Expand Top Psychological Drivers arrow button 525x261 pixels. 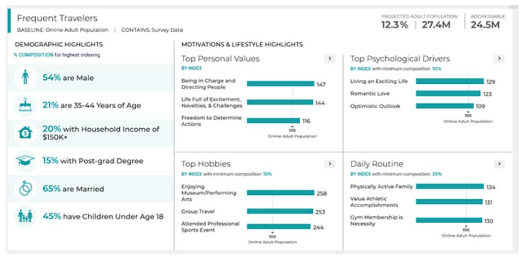[x=499, y=59]
